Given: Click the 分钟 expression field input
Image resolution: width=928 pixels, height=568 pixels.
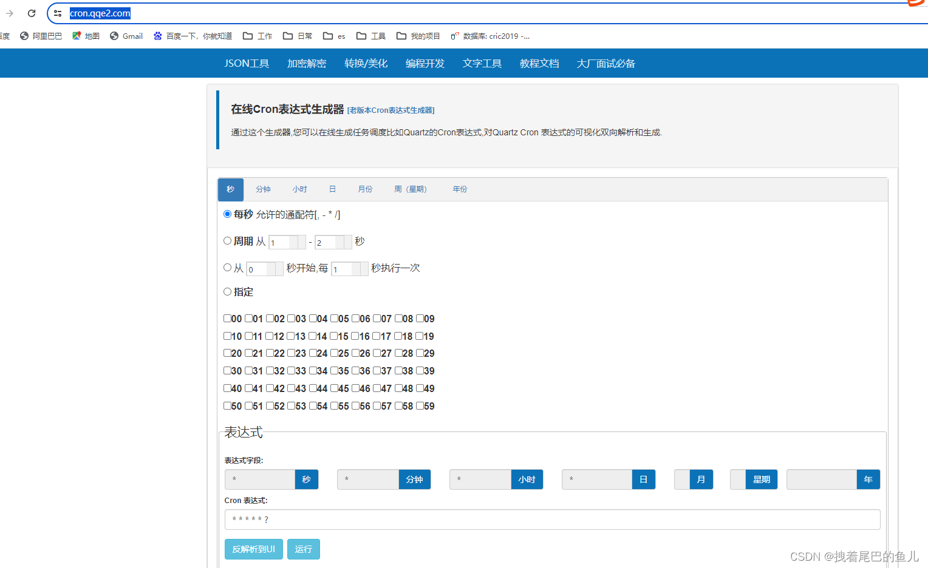Looking at the screenshot, I should point(368,479).
